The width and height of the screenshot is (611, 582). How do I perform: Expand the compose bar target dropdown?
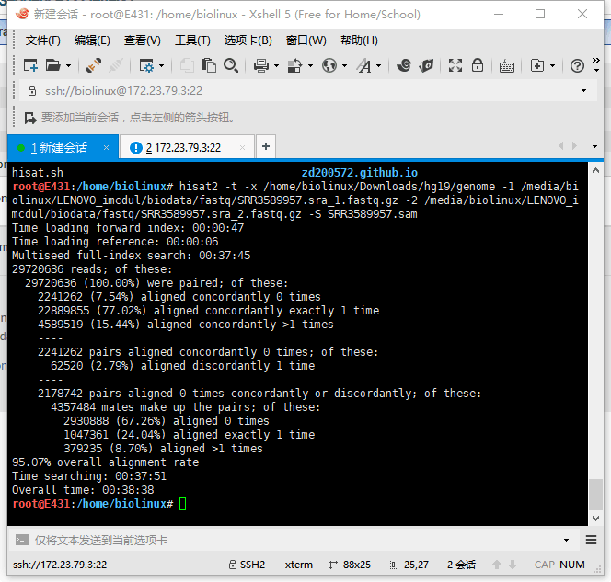pos(566,541)
